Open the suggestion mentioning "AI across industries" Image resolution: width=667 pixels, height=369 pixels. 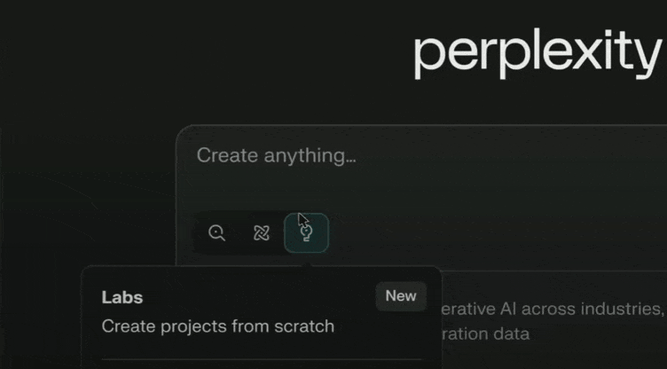click(552, 309)
